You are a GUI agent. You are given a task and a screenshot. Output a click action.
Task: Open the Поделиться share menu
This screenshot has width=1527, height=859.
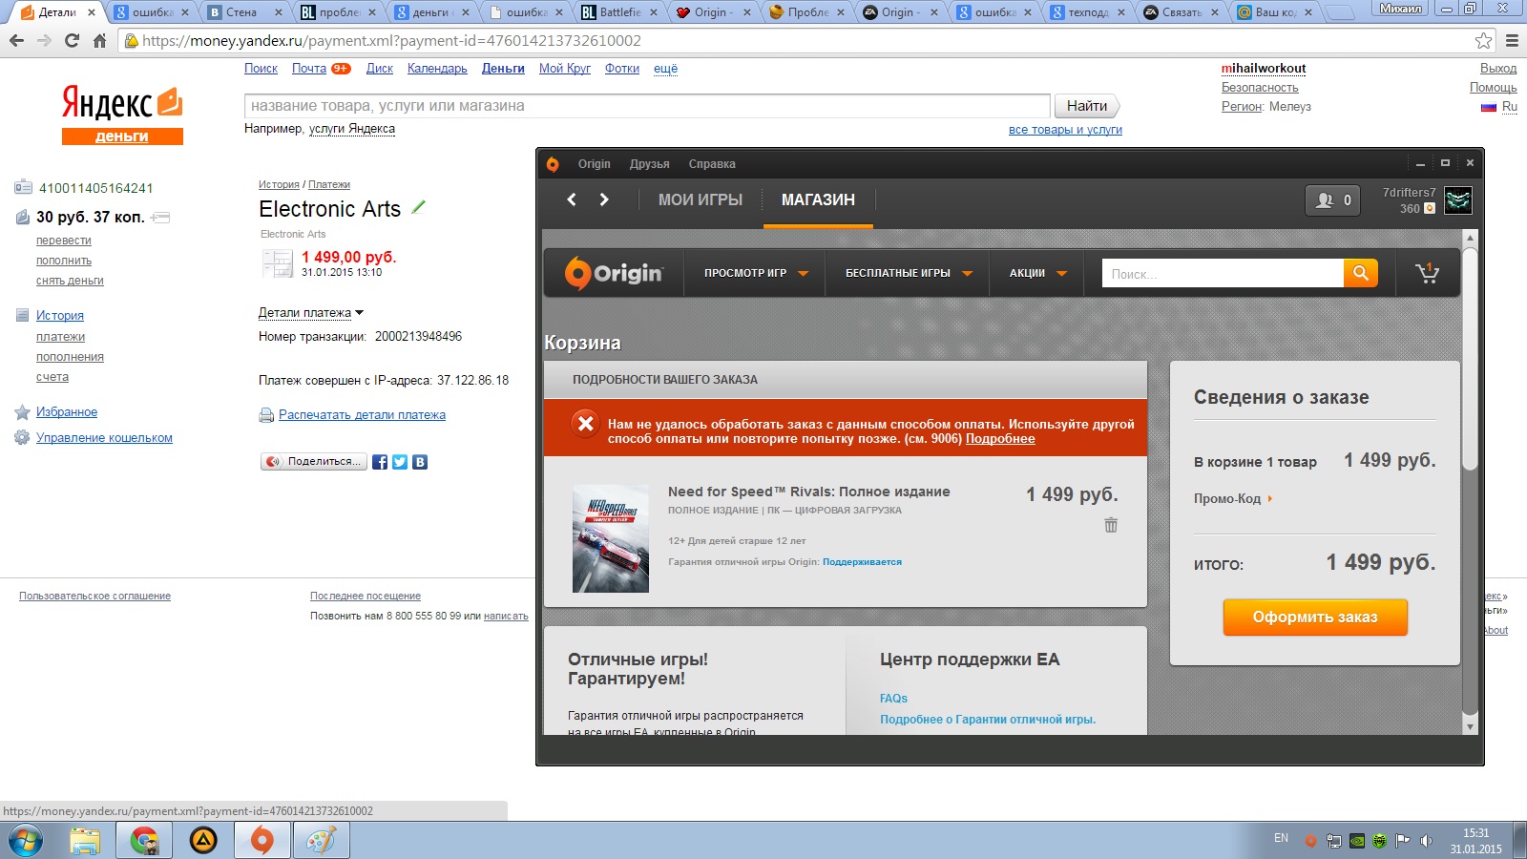click(314, 462)
